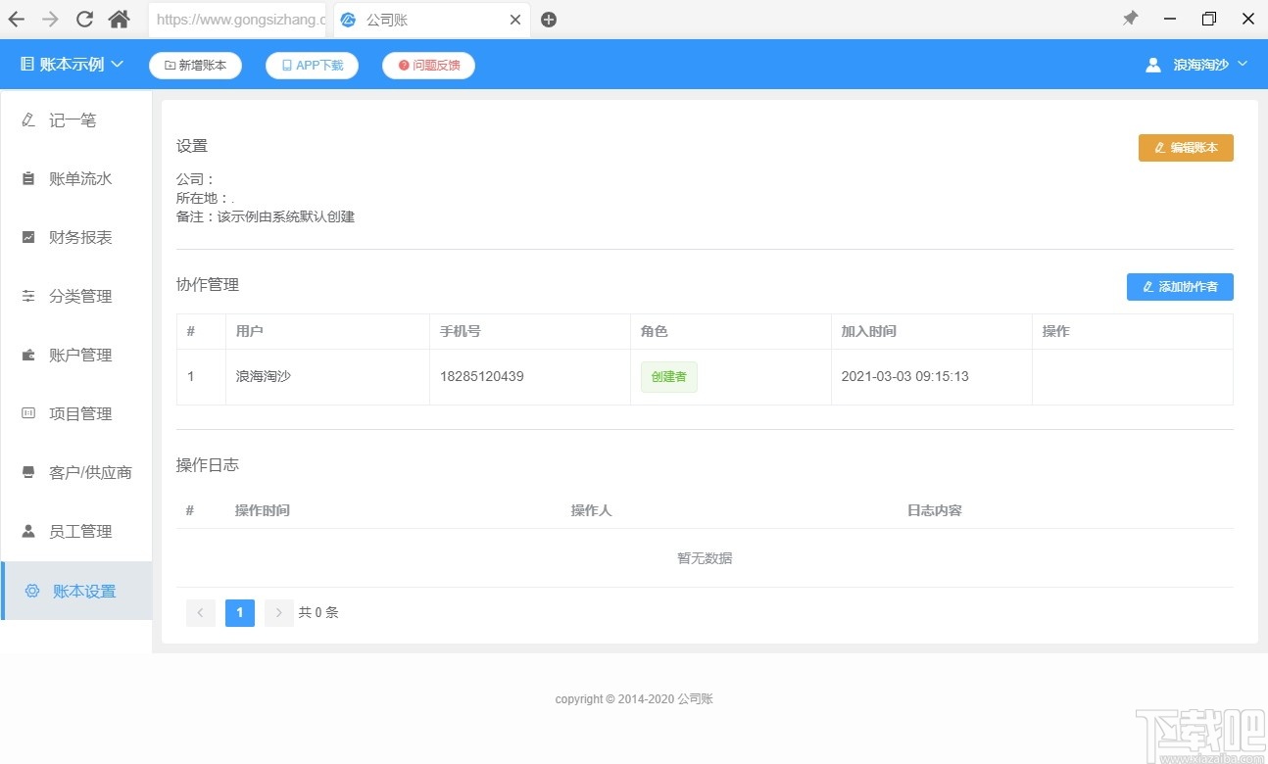Click the 手机号 column header
Image resolution: width=1268 pixels, height=764 pixels.
coord(461,332)
